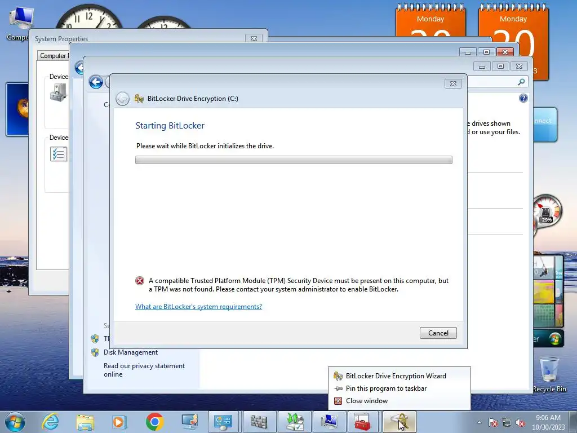Select the Computer Name tab in System Properties

[54, 56]
